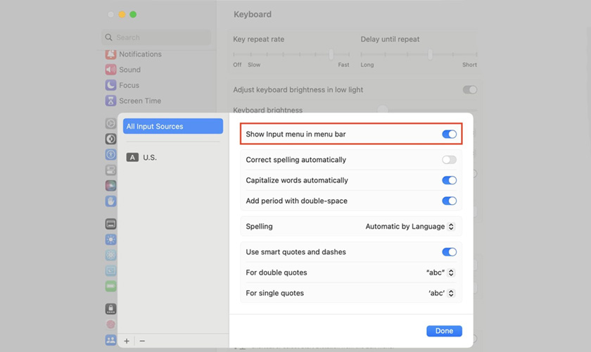Open the General gear icon in the sidebar
Viewport: 591px width, 352px height.
point(110,123)
